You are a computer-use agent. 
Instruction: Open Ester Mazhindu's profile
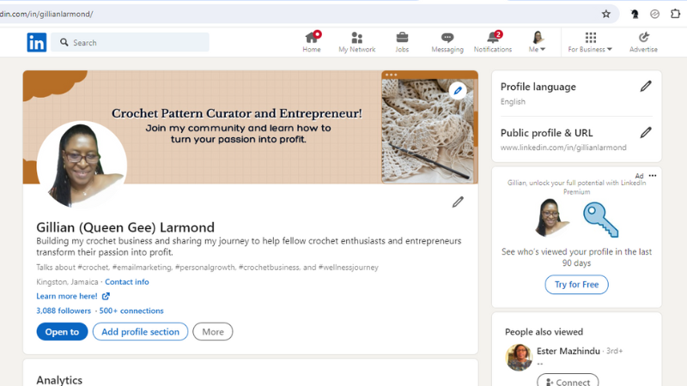[568, 351]
